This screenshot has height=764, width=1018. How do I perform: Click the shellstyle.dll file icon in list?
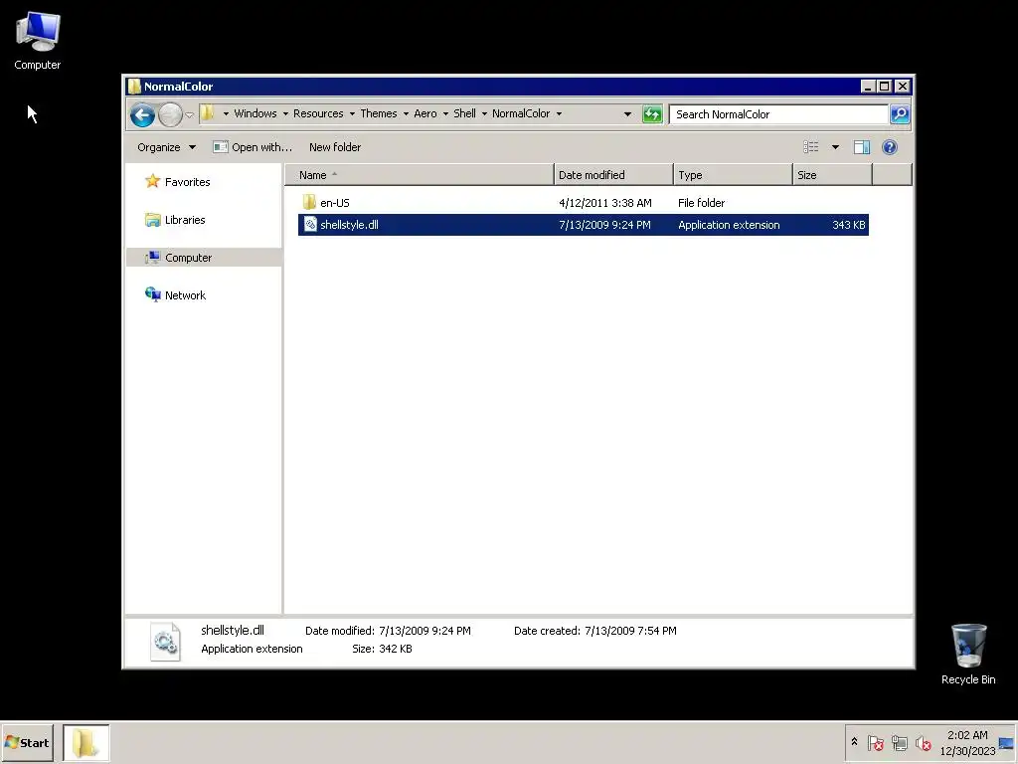[x=310, y=225]
